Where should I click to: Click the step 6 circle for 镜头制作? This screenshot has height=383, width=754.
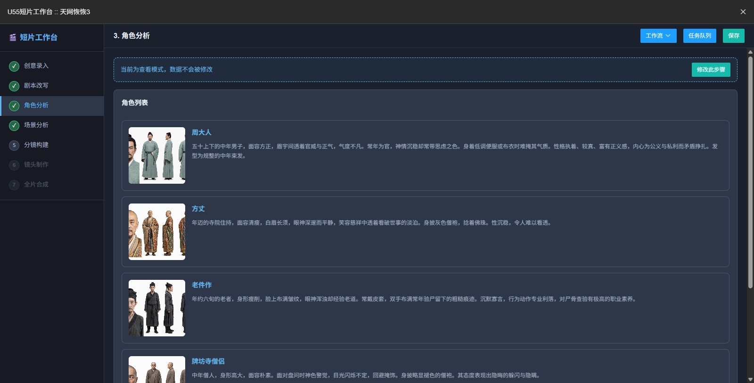click(x=14, y=165)
